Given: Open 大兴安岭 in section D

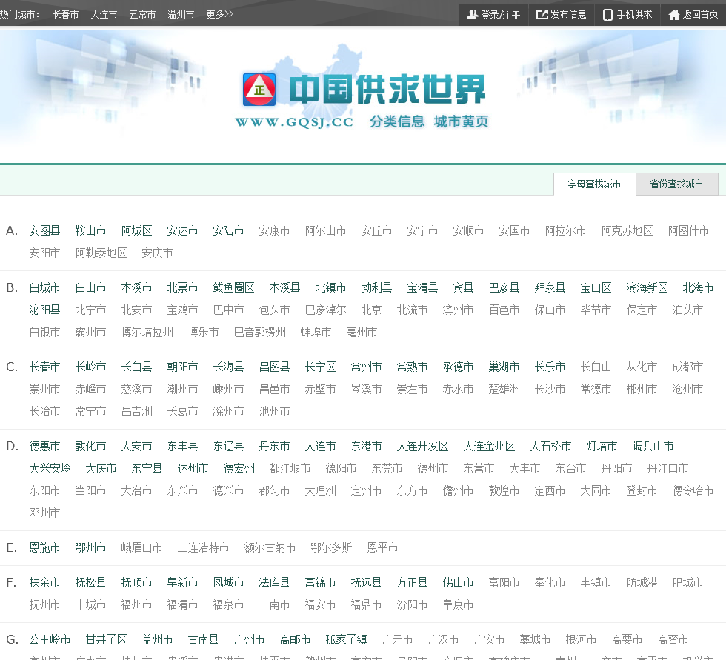Looking at the screenshot, I should 50,468.
